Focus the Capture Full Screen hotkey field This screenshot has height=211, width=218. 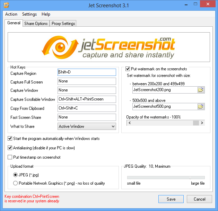[87, 81]
